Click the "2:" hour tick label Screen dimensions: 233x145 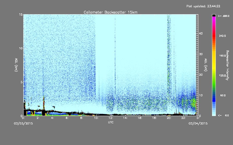(x=38, y=118)
